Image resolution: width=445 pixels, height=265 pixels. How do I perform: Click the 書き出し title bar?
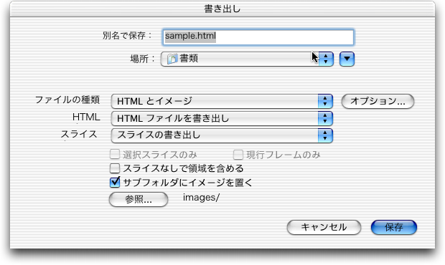pyautogui.click(x=222, y=9)
